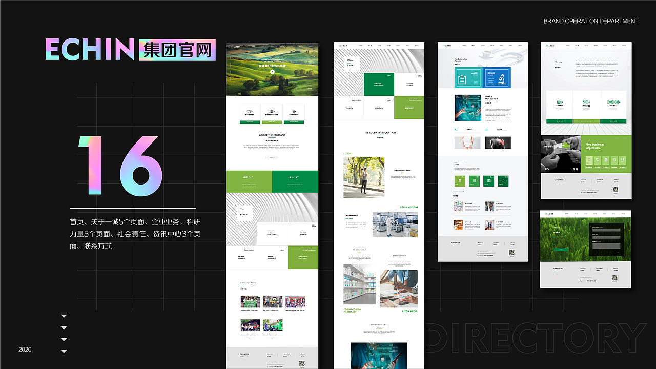
Task: Click the green first-aid kit square icon
Action: click(489, 181)
